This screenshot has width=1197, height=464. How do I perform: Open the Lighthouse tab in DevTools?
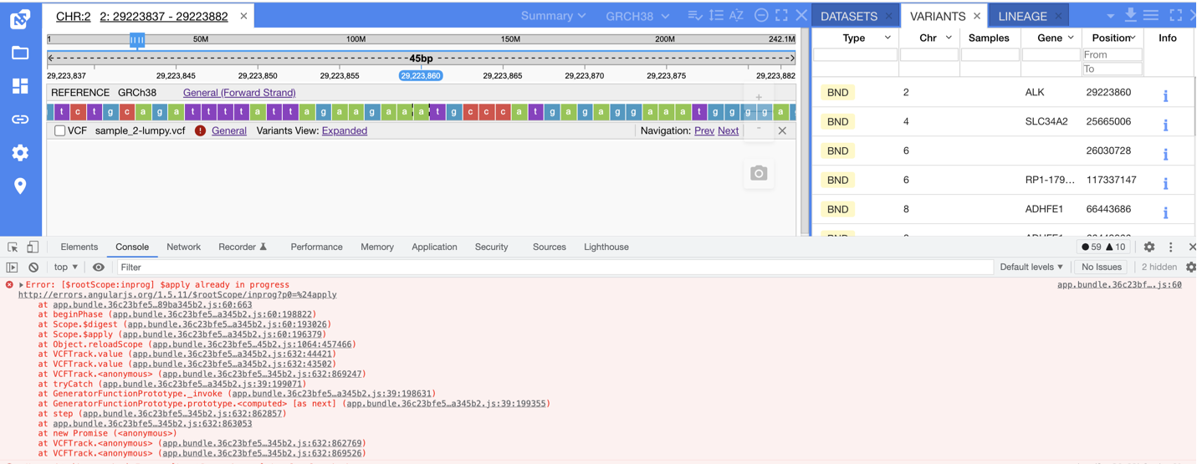(x=606, y=247)
